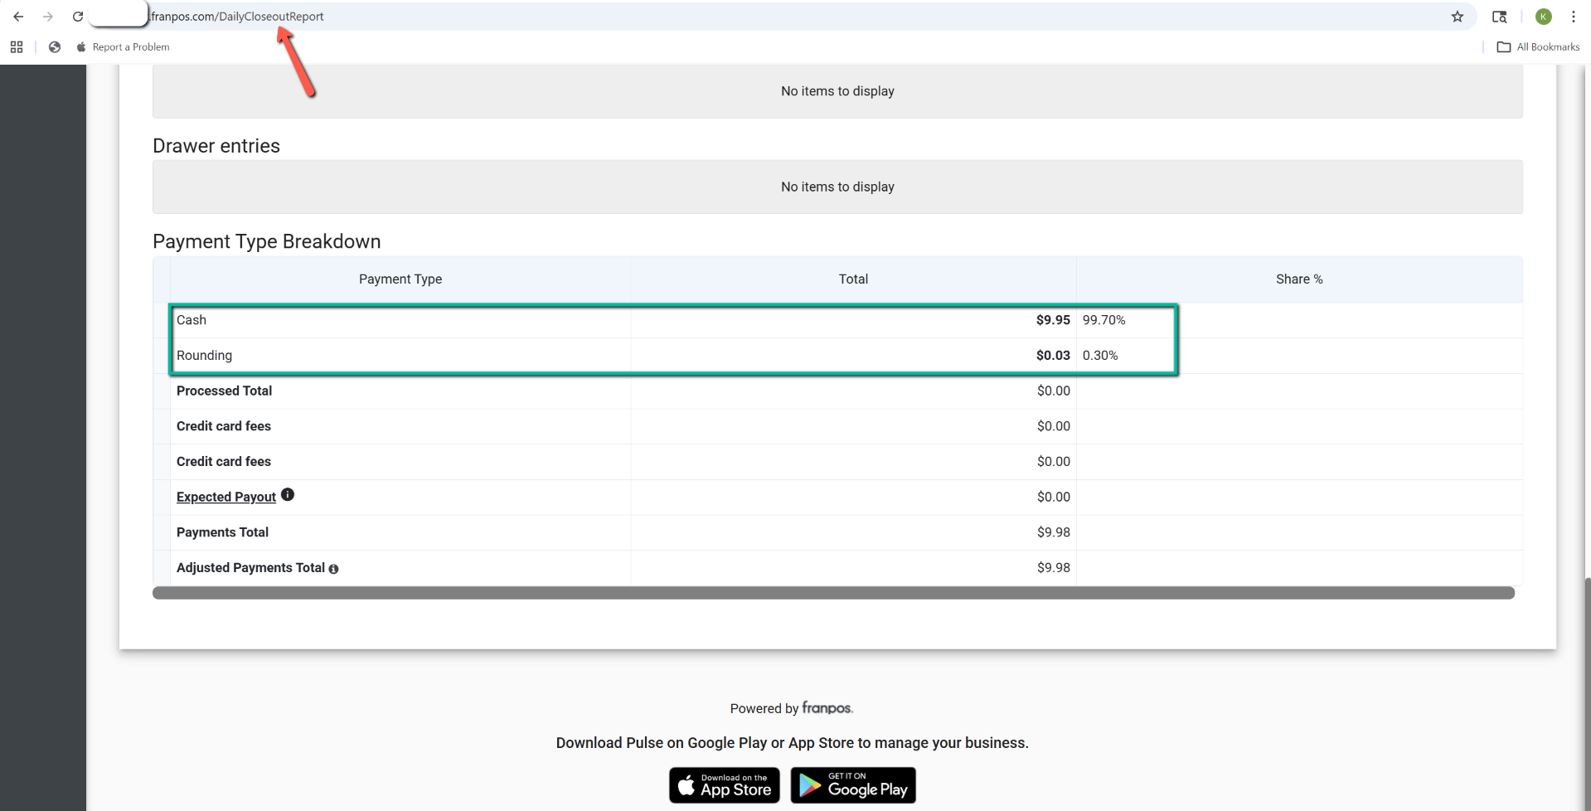Open the Expected Payout link

click(x=226, y=497)
